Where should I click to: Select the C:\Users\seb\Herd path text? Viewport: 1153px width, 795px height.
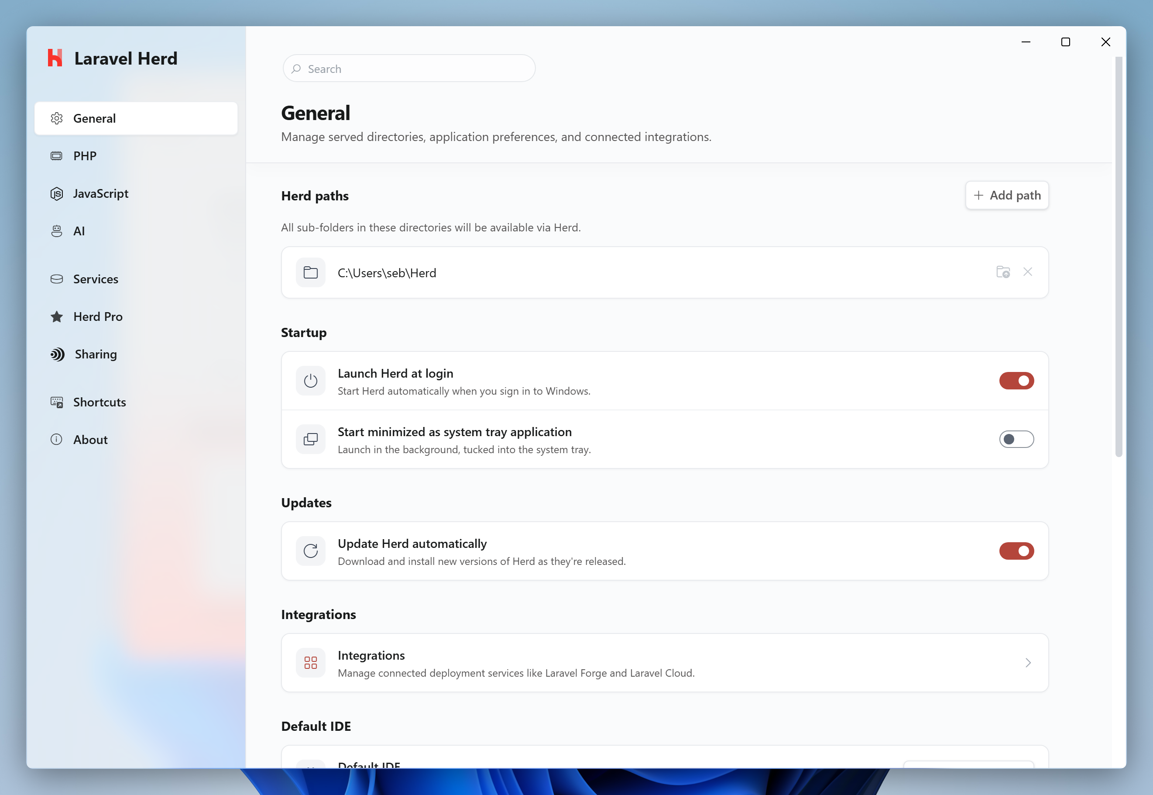[387, 273]
